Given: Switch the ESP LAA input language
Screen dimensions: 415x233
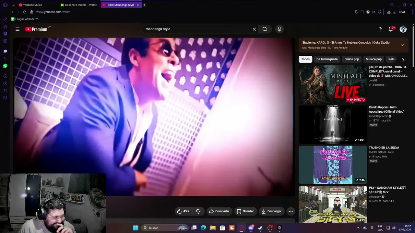Looking at the screenshot, I should 380,228.
